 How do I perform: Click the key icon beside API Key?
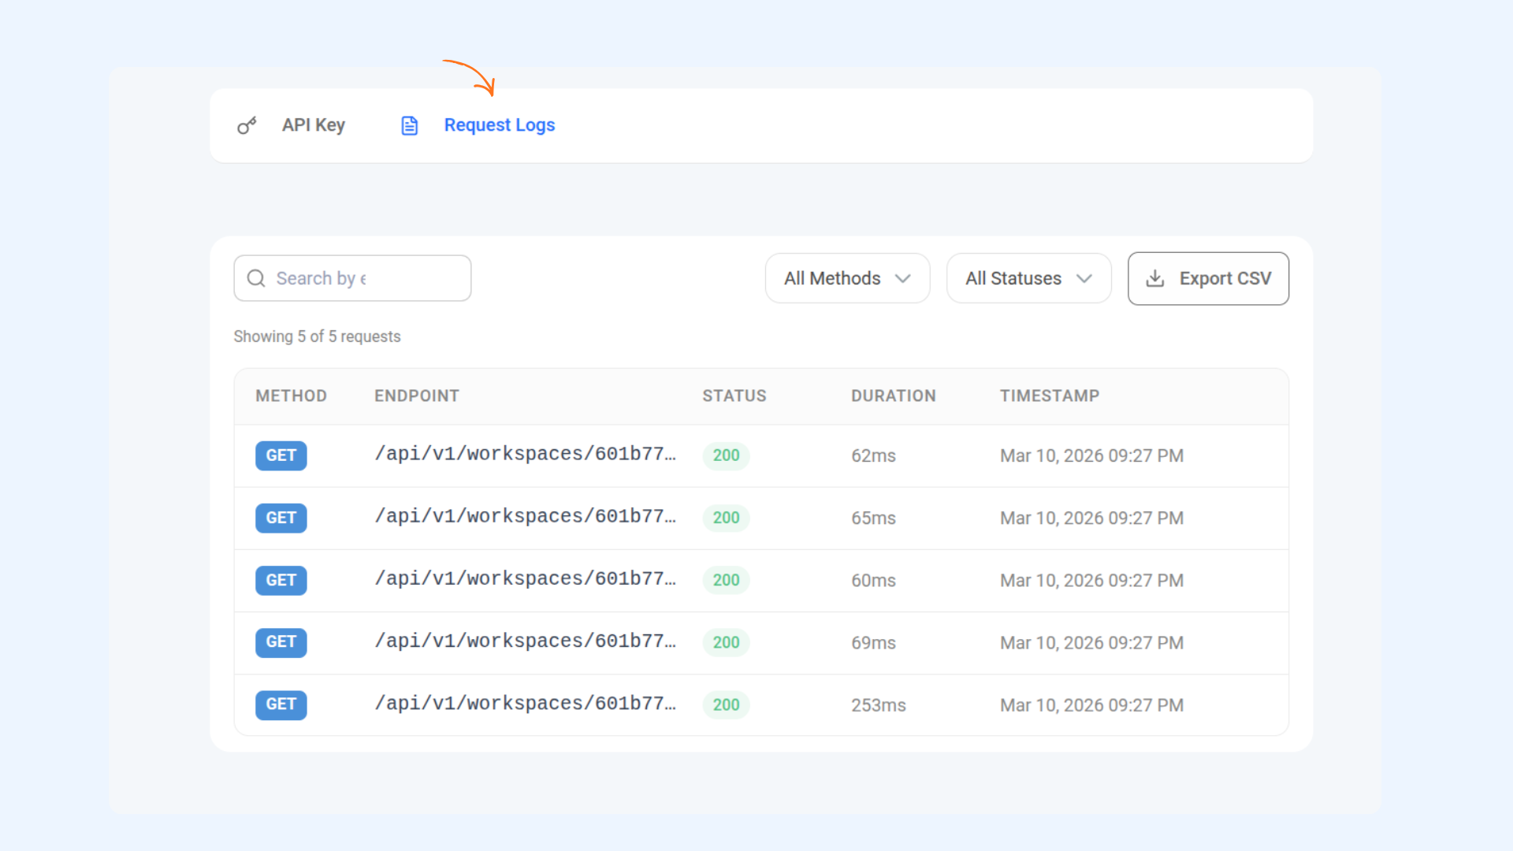point(247,125)
